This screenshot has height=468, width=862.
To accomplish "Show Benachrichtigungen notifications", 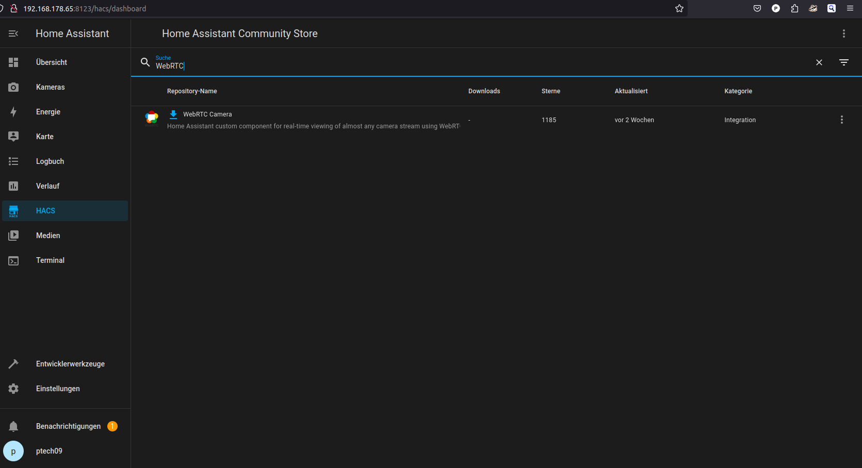I will 68,426.
